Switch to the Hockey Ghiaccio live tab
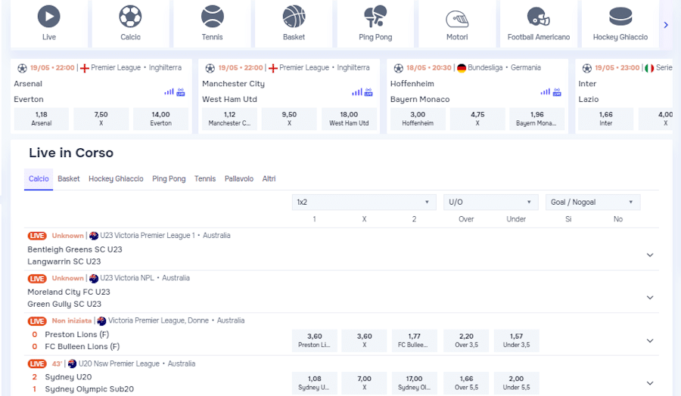Viewport: 681px width, 396px height. (x=116, y=179)
